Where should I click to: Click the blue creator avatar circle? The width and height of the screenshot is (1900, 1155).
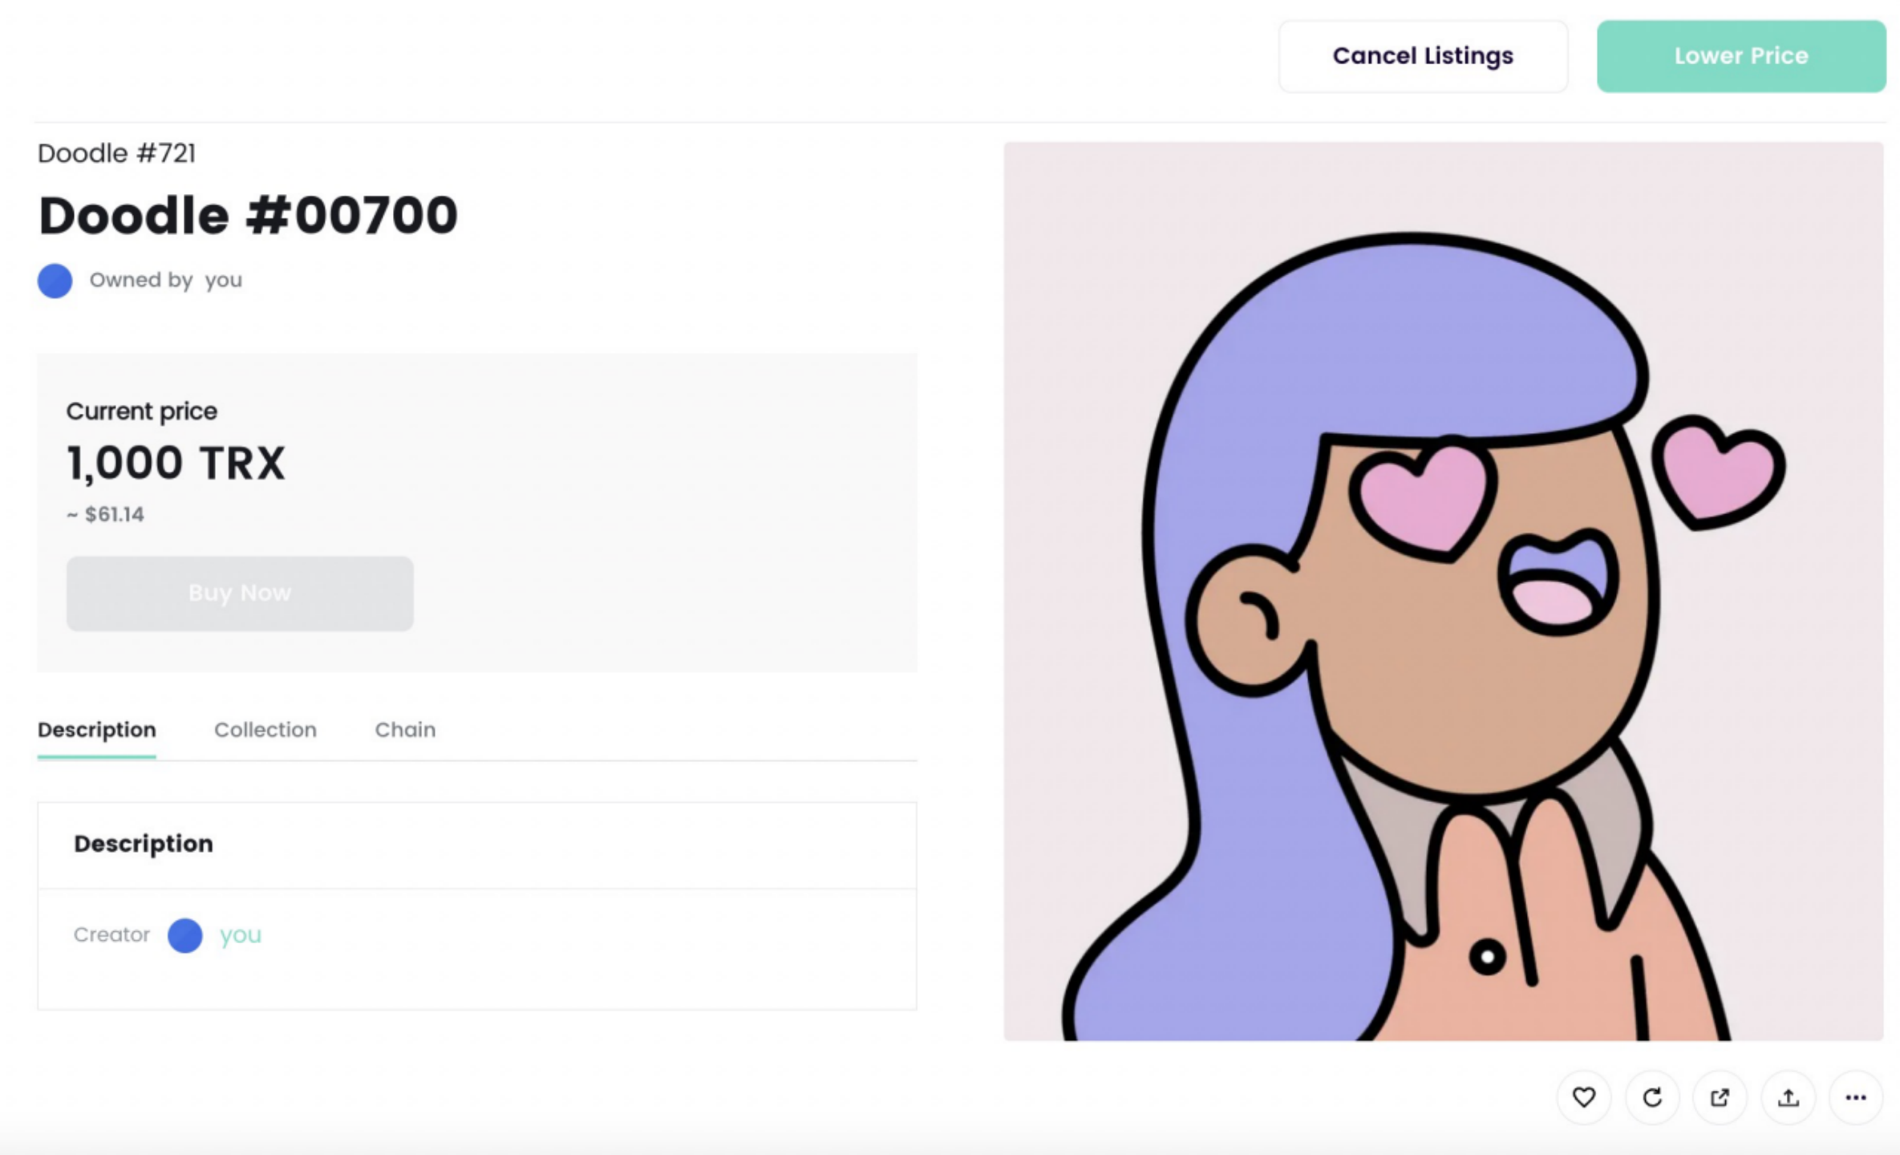click(184, 935)
